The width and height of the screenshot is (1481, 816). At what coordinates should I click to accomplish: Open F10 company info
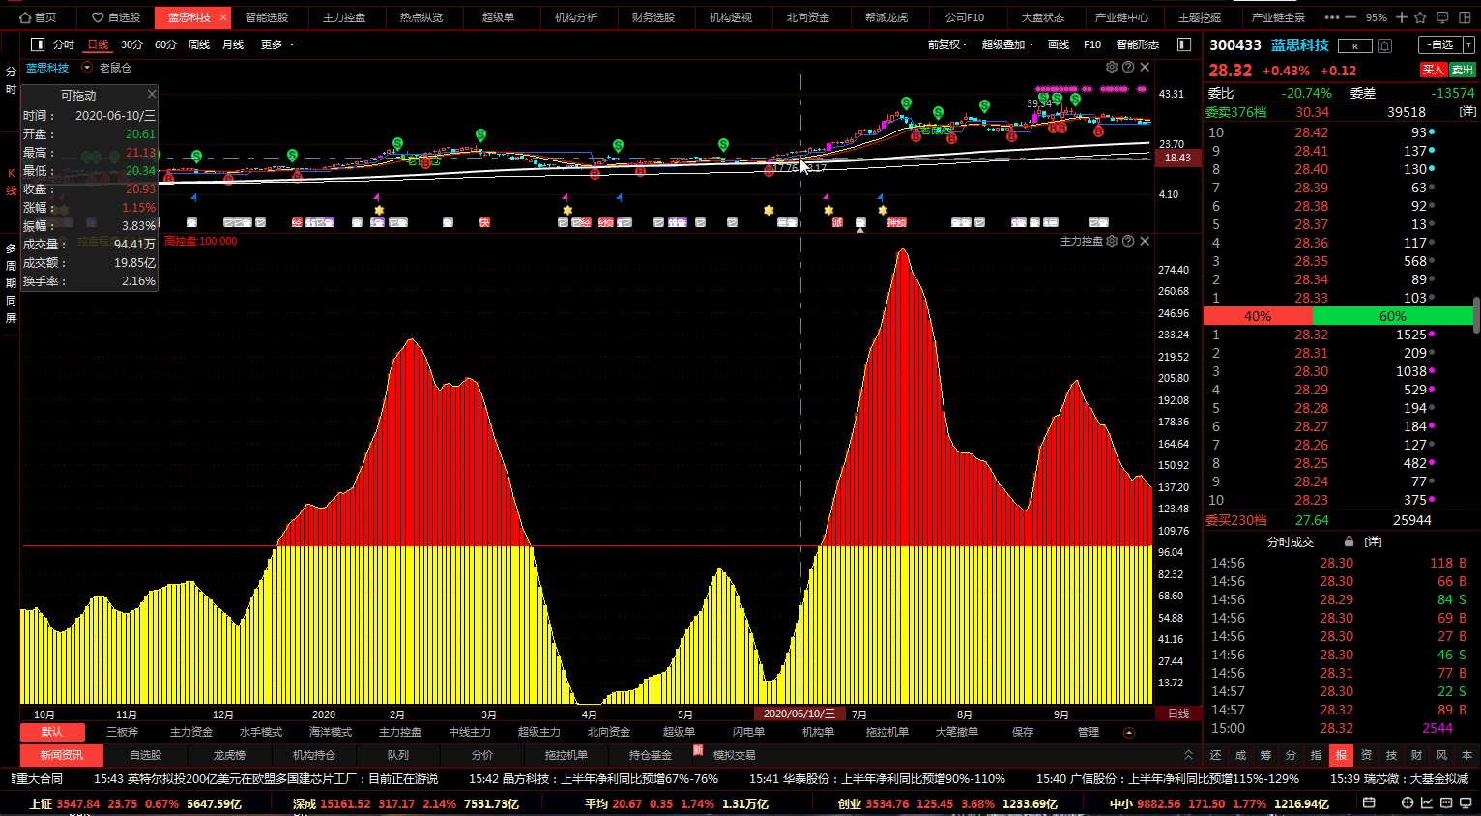click(x=1092, y=44)
